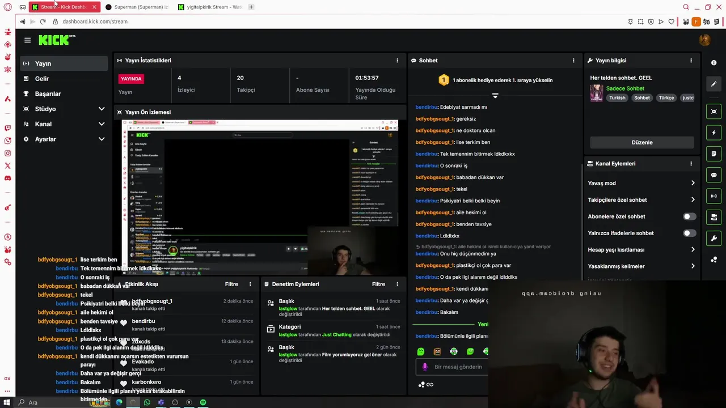The height and width of the screenshot is (408, 726).
Task: Toggle the stream preview widget icon
Action: pos(714,111)
